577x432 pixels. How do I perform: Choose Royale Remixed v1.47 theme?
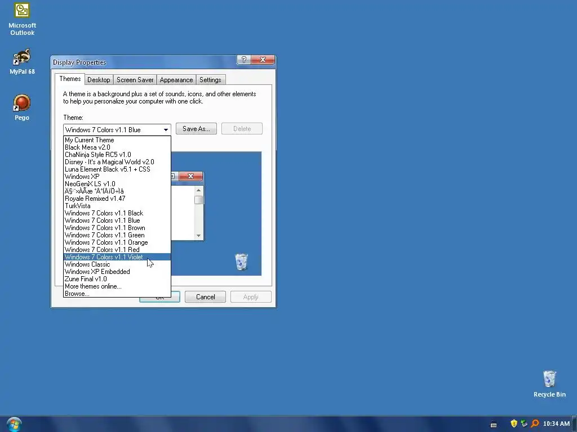(x=117, y=199)
